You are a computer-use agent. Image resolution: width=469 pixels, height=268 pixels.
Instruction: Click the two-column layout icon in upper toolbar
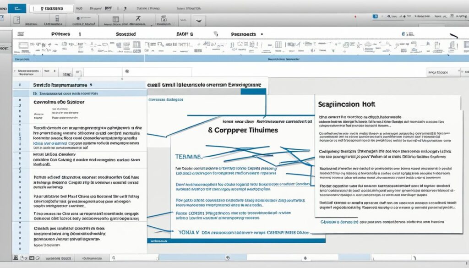pyautogui.click(x=115, y=19)
